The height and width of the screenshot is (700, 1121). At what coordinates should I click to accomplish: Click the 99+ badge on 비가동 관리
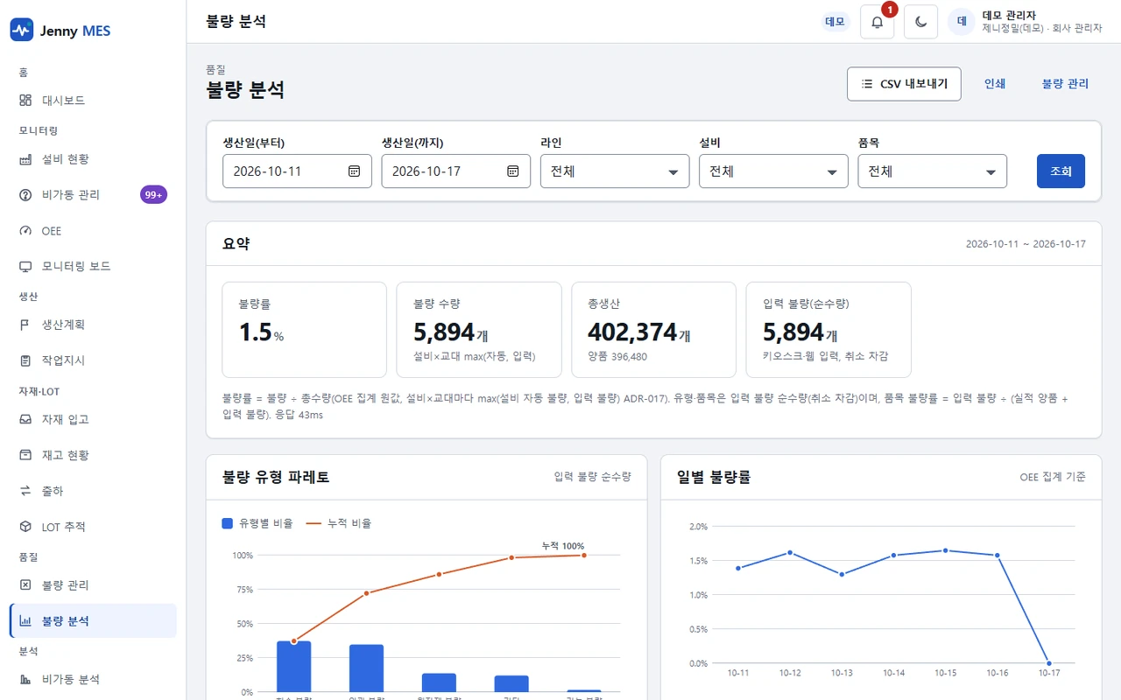pyautogui.click(x=153, y=195)
